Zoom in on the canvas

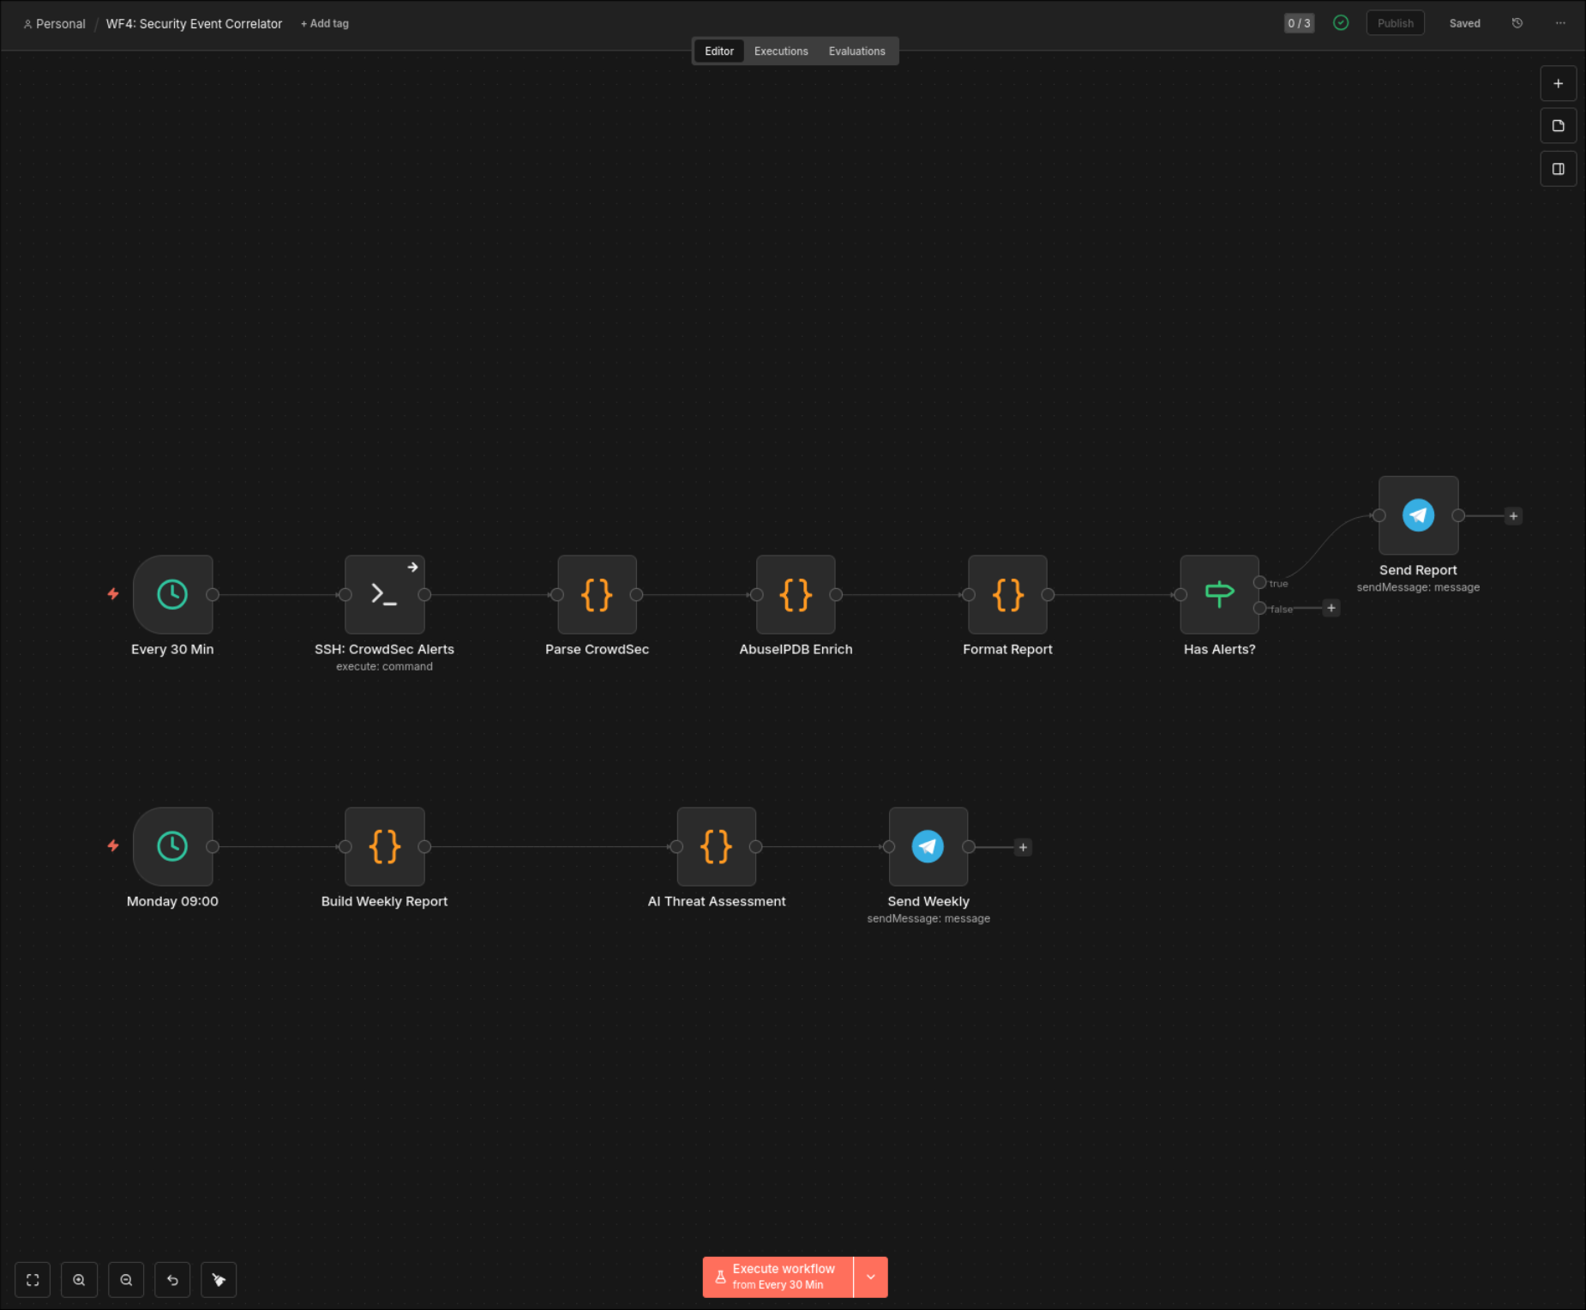point(79,1280)
